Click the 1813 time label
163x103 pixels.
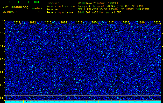[x=48, y=23]
